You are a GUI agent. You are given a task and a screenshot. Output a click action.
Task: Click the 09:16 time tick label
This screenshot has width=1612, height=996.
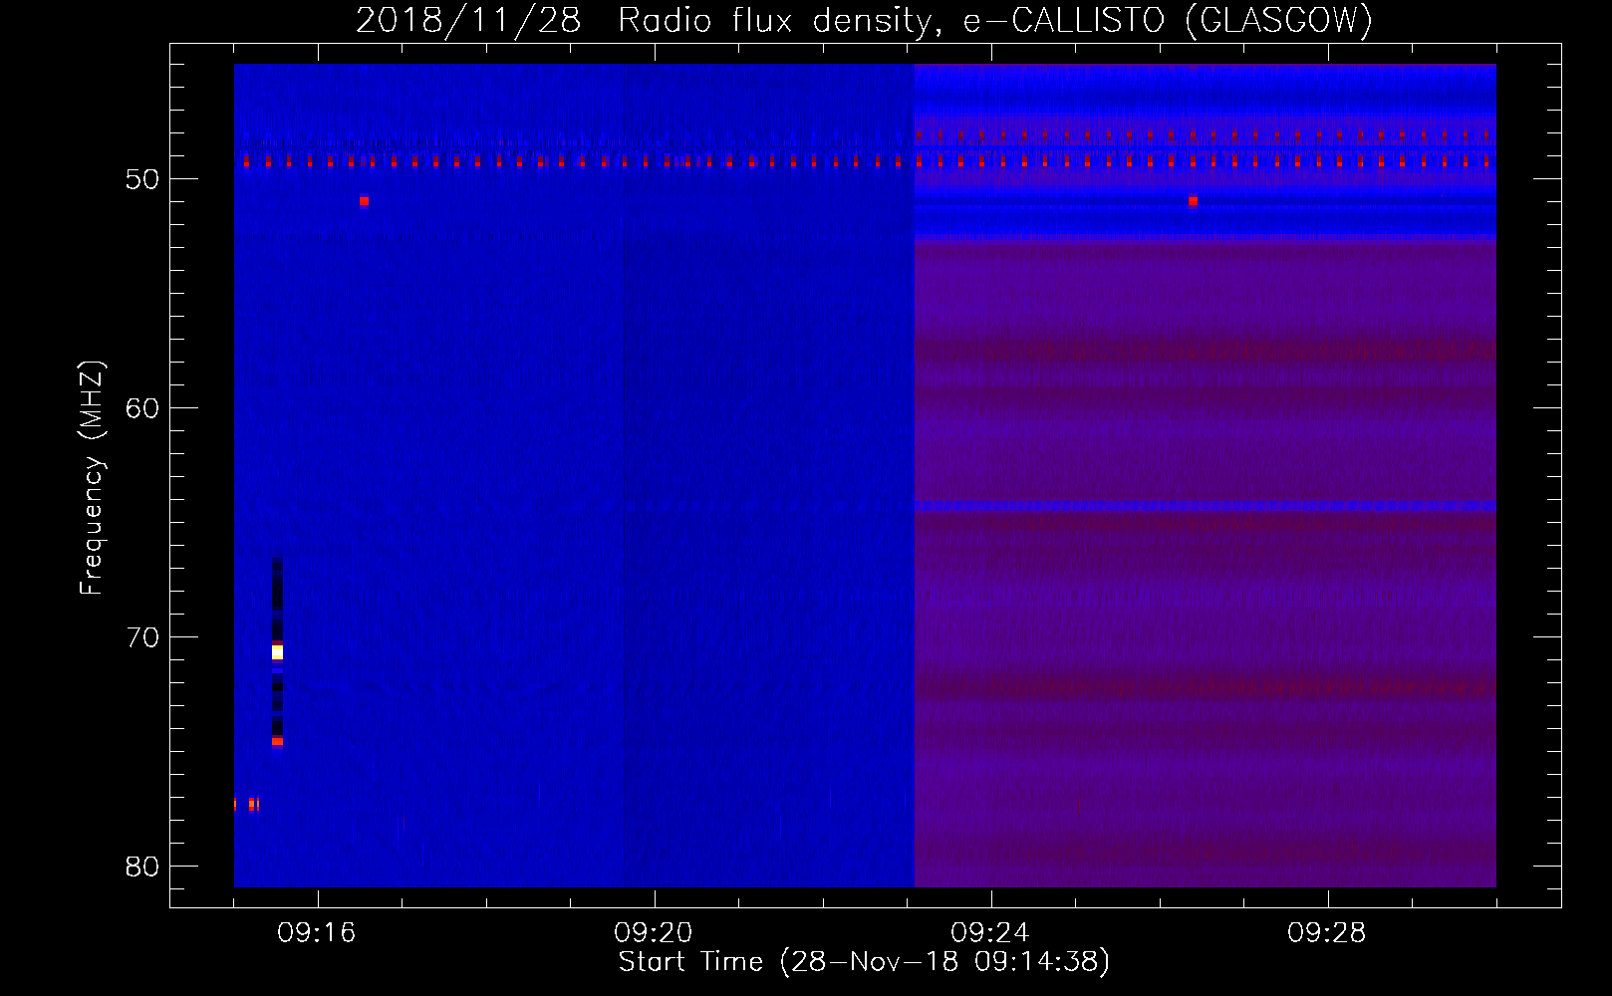pos(317,933)
